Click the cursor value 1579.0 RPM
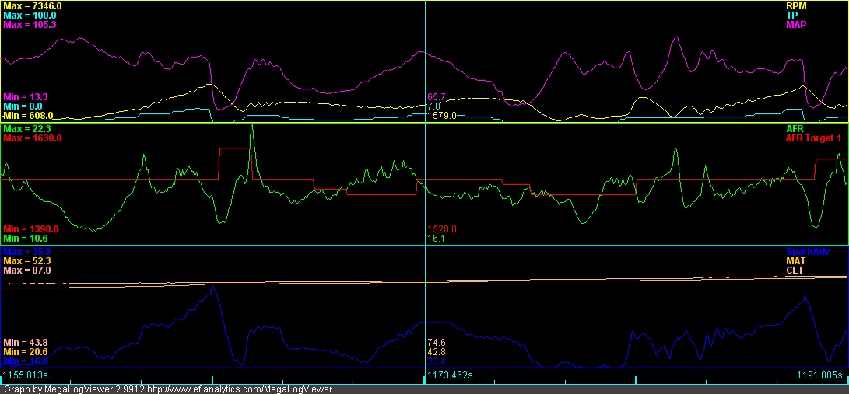 pos(442,116)
